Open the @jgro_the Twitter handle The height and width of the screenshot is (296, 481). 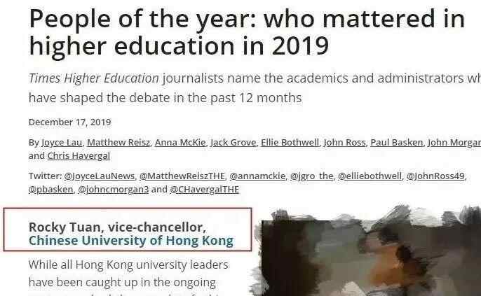(311, 176)
